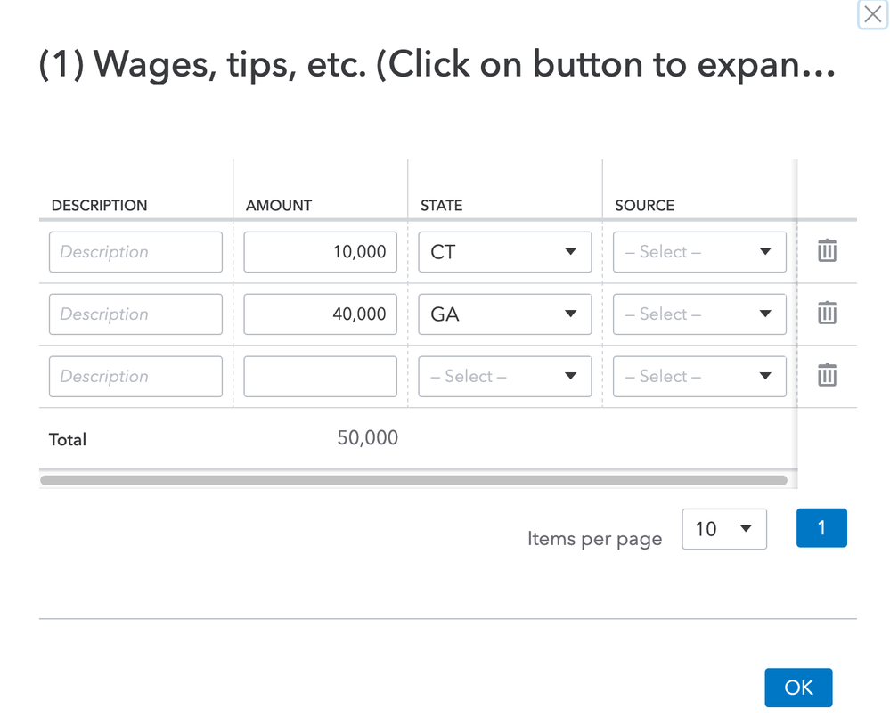Image resolution: width=890 pixels, height=725 pixels.
Task: Open Source dropdown for GA row
Action: (x=698, y=314)
